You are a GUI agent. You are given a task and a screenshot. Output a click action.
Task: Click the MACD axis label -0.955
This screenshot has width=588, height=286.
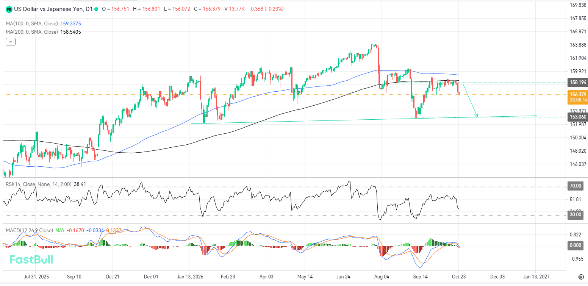[x=576, y=259]
